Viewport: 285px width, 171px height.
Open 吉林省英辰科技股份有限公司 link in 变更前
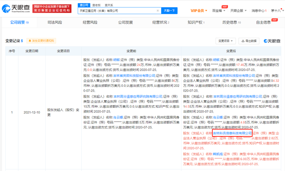[134, 76]
